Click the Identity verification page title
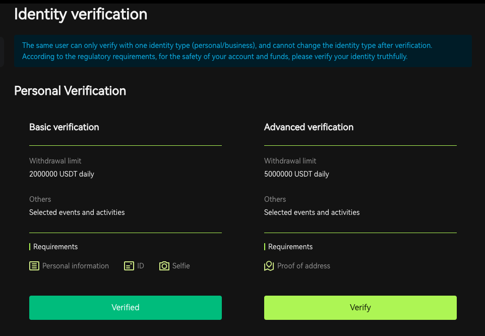This screenshot has width=485, height=336. (x=81, y=15)
